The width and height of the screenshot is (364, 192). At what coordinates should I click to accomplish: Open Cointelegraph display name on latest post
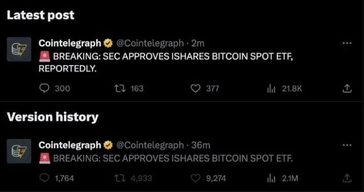click(70, 43)
